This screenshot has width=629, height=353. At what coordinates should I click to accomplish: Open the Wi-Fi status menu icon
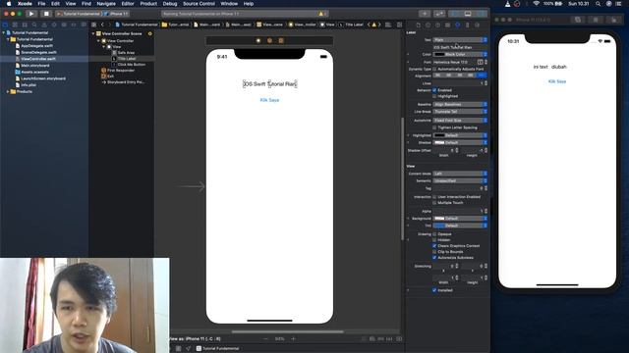tap(537, 4)
